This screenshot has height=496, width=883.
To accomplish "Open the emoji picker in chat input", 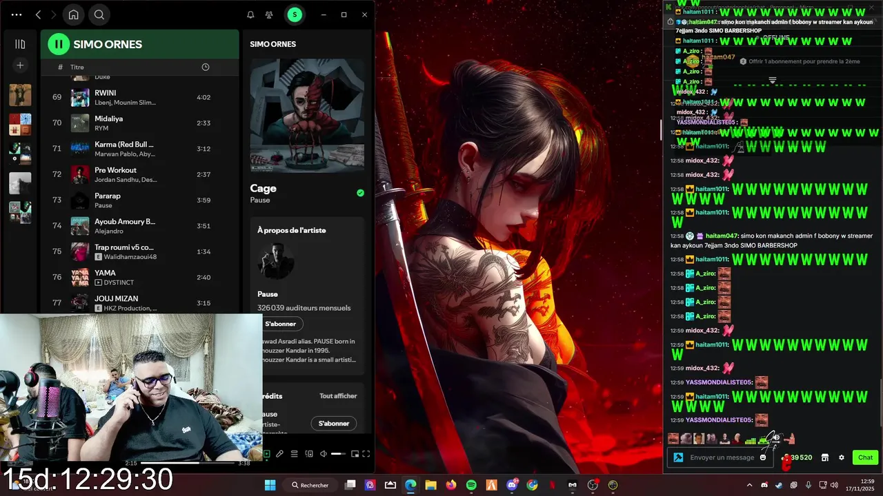I will (763, 457).
